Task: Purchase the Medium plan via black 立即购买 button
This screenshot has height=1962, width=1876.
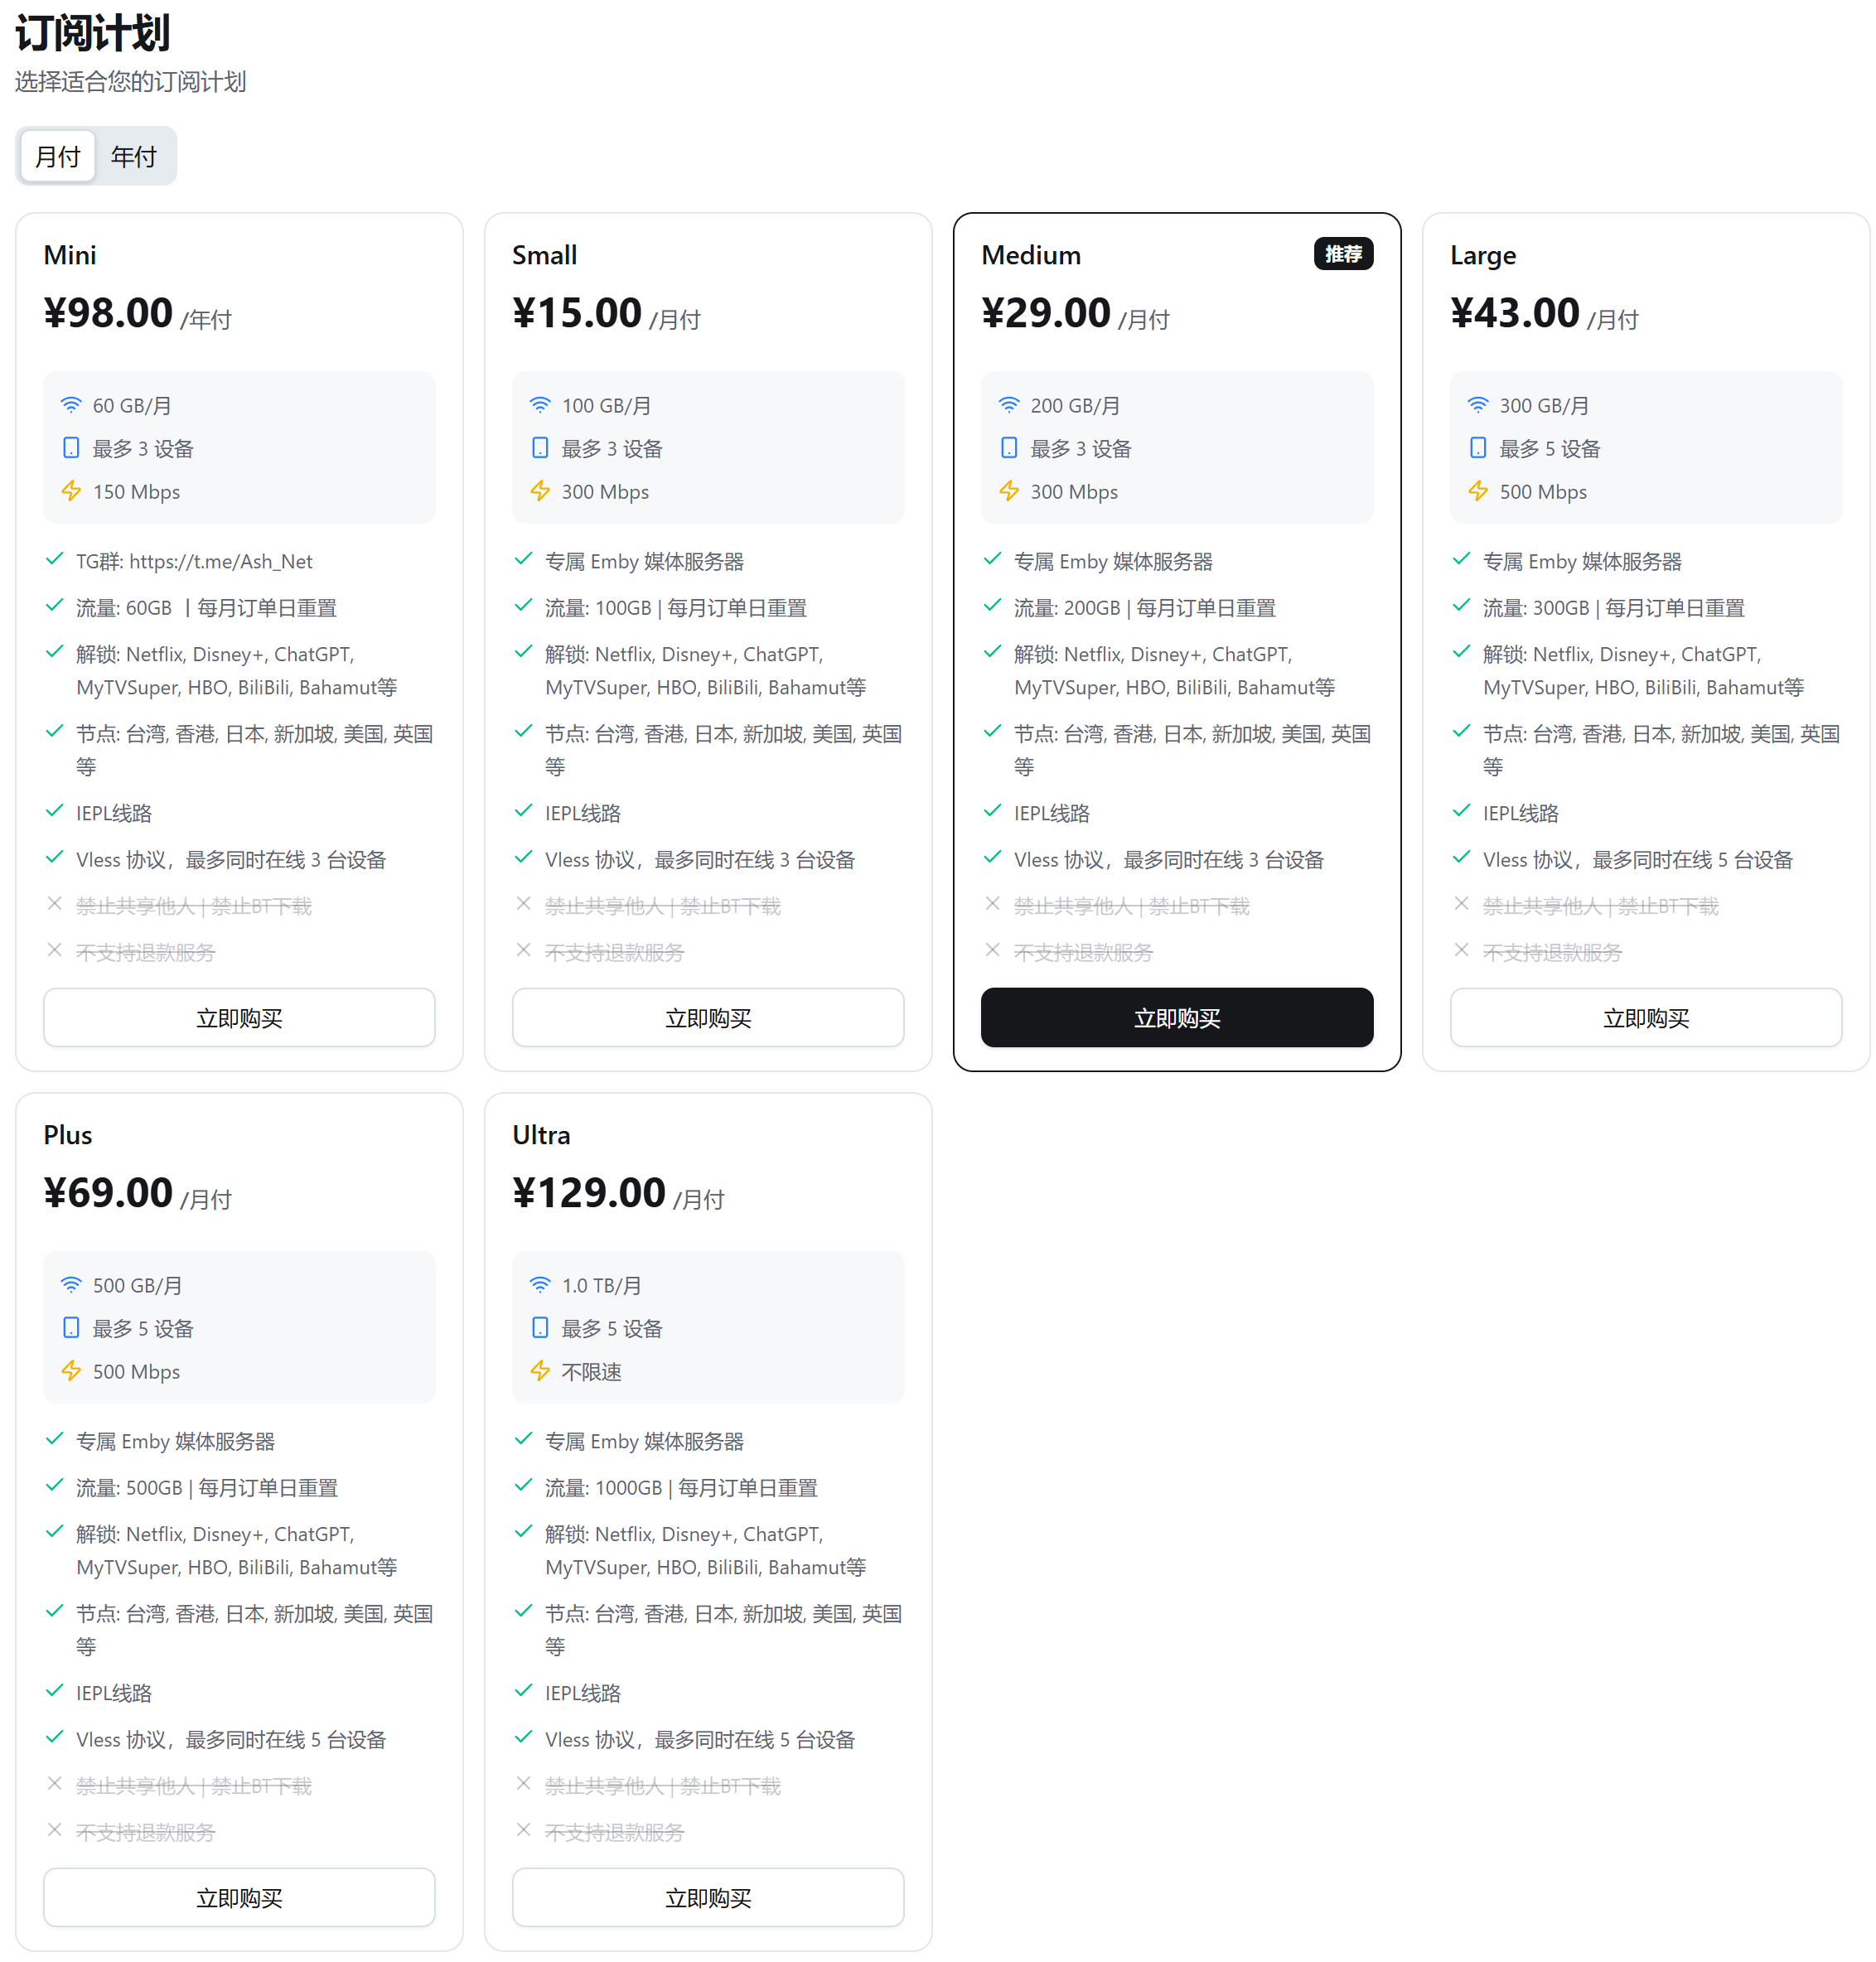Action: click(x=1177, y=1018)
